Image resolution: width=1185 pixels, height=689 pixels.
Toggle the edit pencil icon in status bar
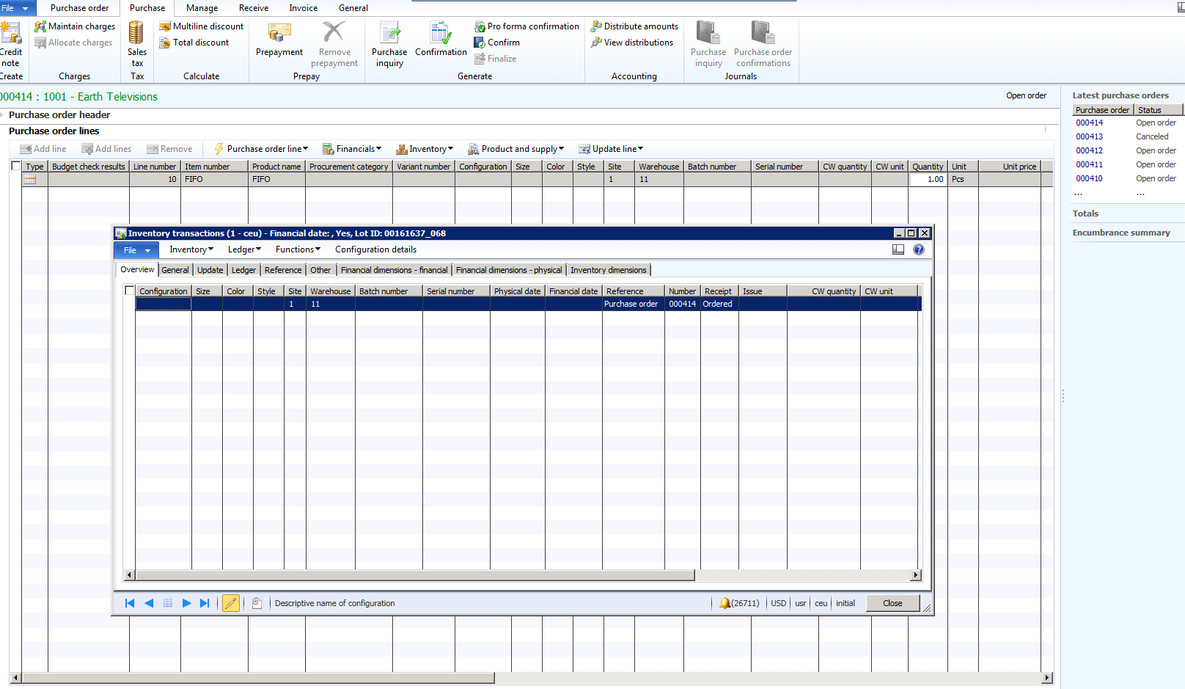coord(231,603)
